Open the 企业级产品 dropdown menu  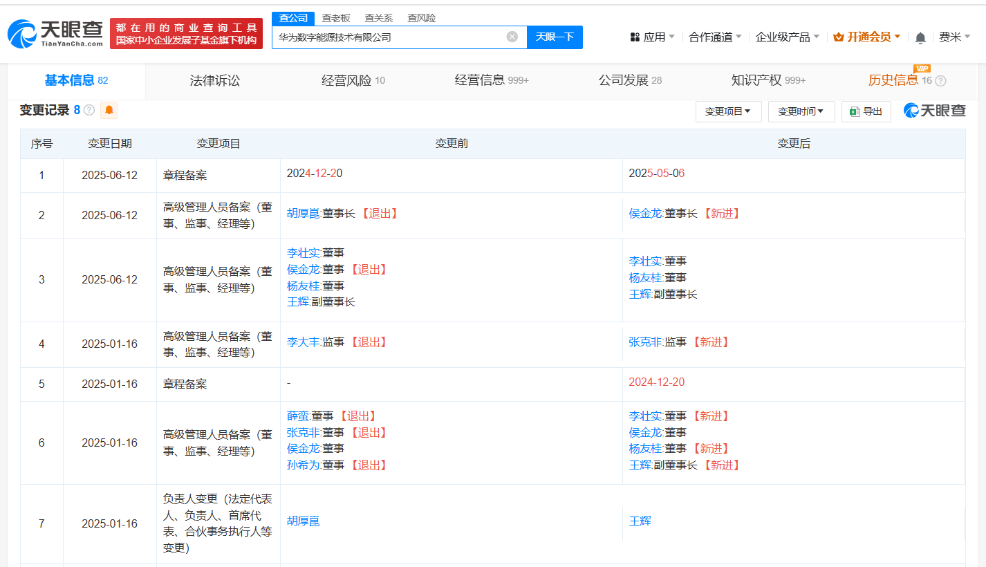[787, 37]
